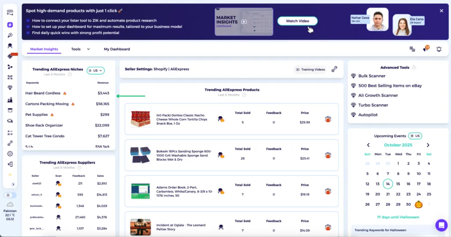The image size is (451, 237).
Task: Click the Trending Keywords for Halloween text
Action: [x=380, y=230]
